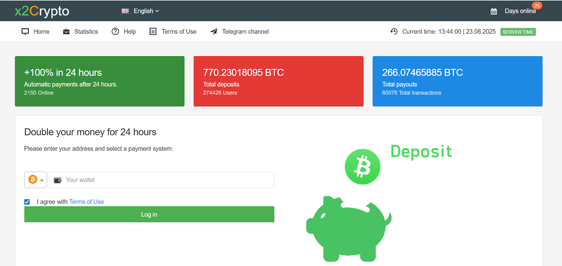Image resolution: width=562 pixels, height=266 pixels.
Task: Uncheck the I agree checkbox
Action: pyautogui.click(x=27, y=202)
